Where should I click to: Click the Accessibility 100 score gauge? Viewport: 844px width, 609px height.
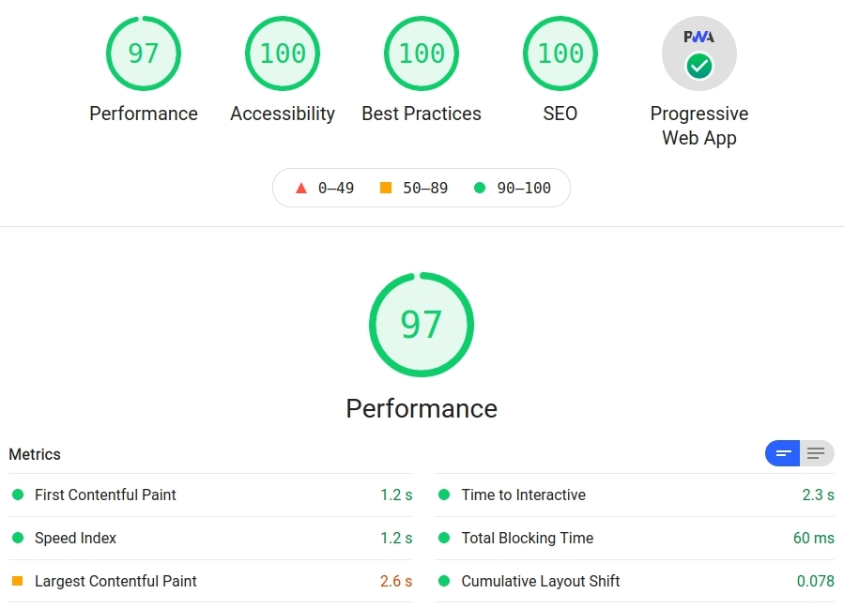283,53
